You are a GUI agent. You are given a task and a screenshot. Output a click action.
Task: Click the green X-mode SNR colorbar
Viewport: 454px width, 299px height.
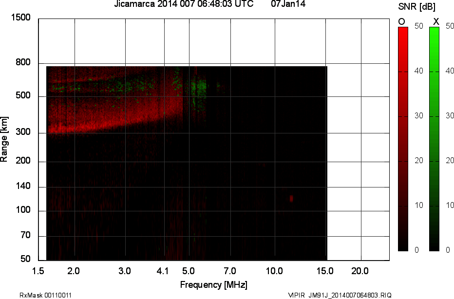click(x=434, y=139)
